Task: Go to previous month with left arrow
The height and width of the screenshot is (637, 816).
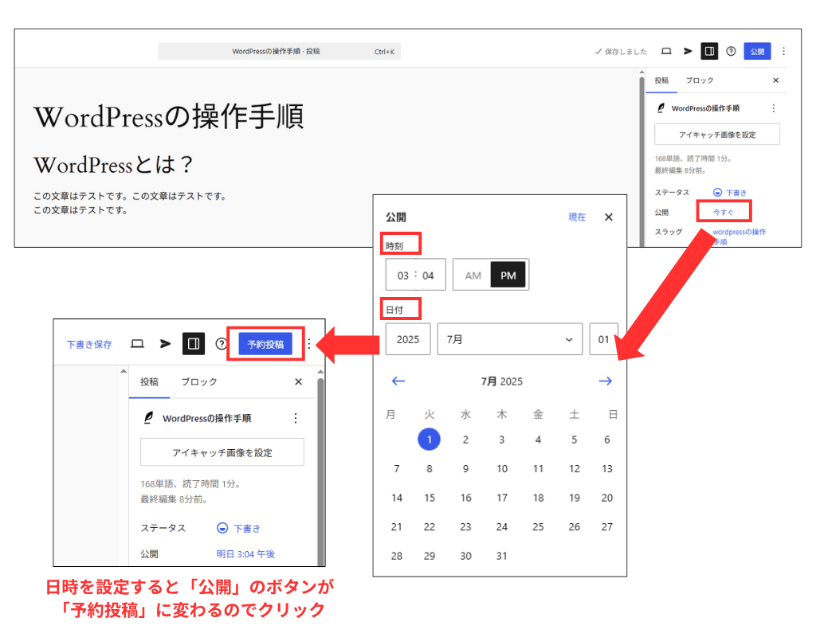Action: click(x=397, y=381)
